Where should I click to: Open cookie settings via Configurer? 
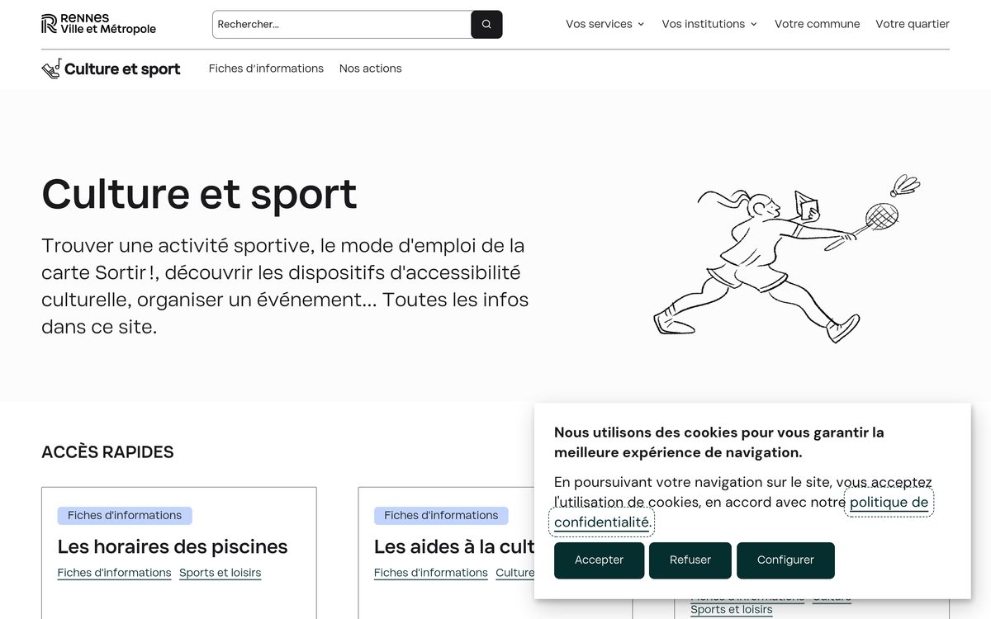(785, 560)
